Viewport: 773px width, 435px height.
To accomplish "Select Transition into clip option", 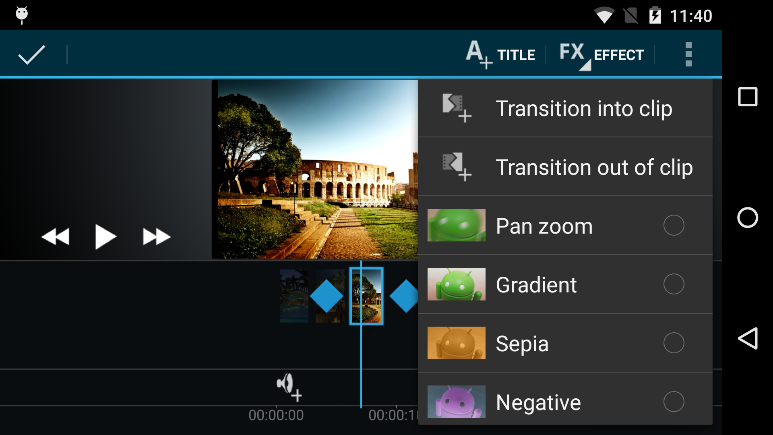I will 565,108.
